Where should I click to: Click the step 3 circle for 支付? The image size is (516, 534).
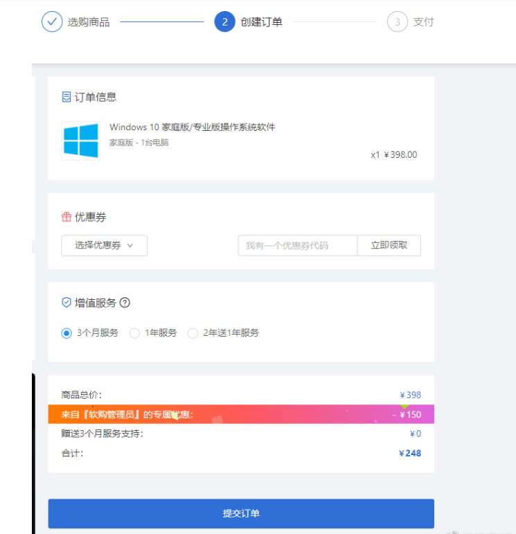398,21
